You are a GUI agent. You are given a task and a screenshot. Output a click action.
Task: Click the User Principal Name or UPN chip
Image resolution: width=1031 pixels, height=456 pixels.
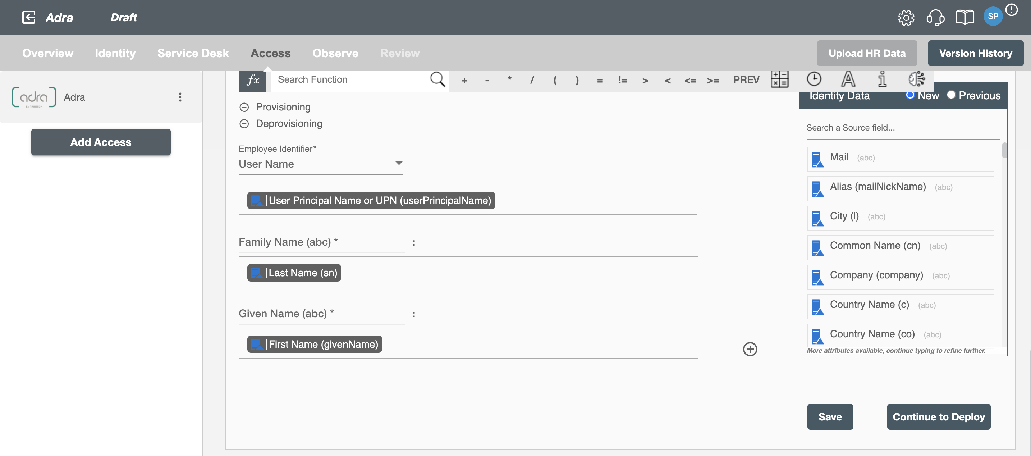tap(371, 201)
